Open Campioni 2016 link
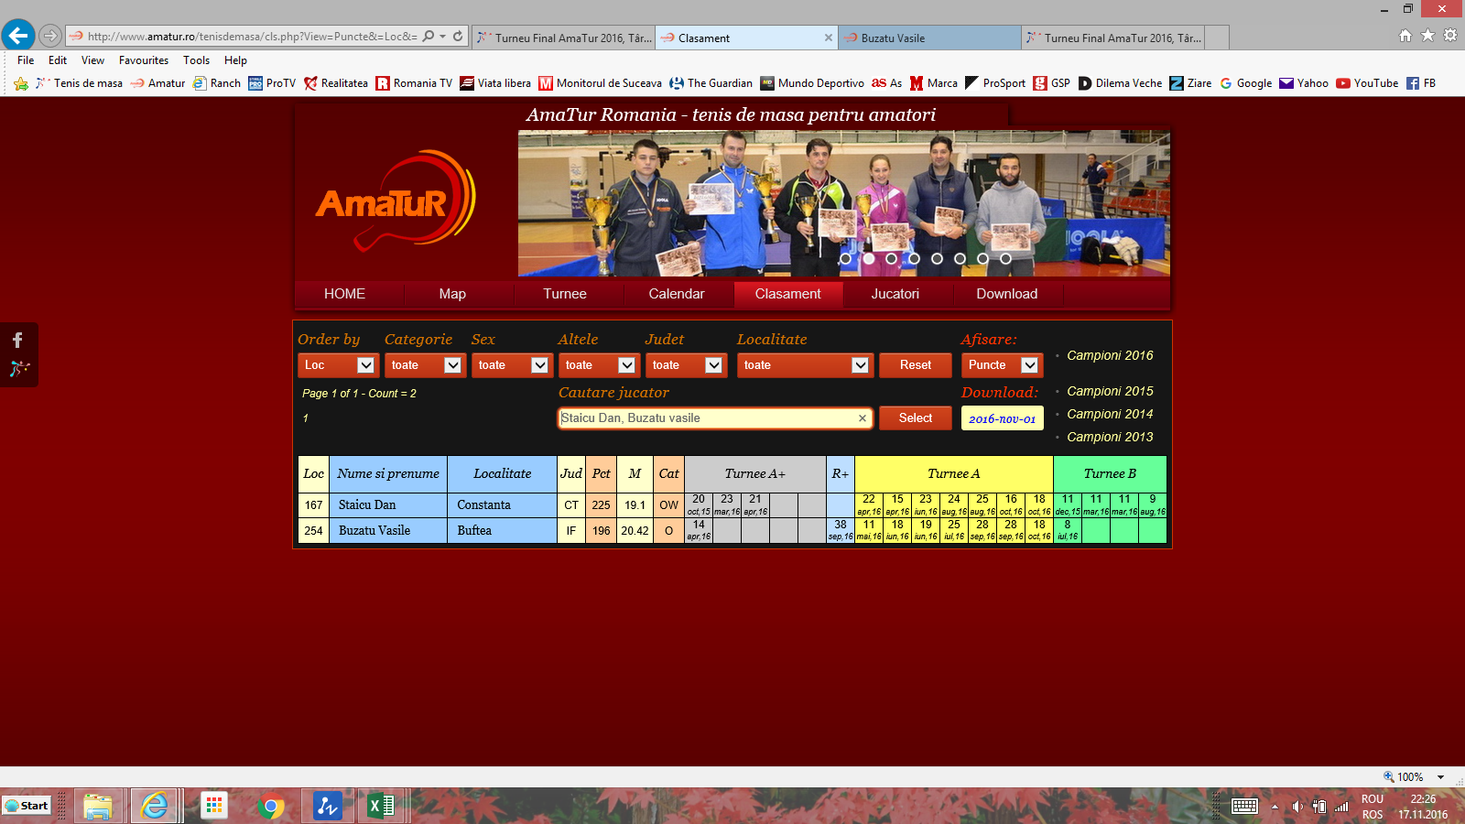Screen dimensions: 1465x824 pyautogui.click(x=1110, y=355)
